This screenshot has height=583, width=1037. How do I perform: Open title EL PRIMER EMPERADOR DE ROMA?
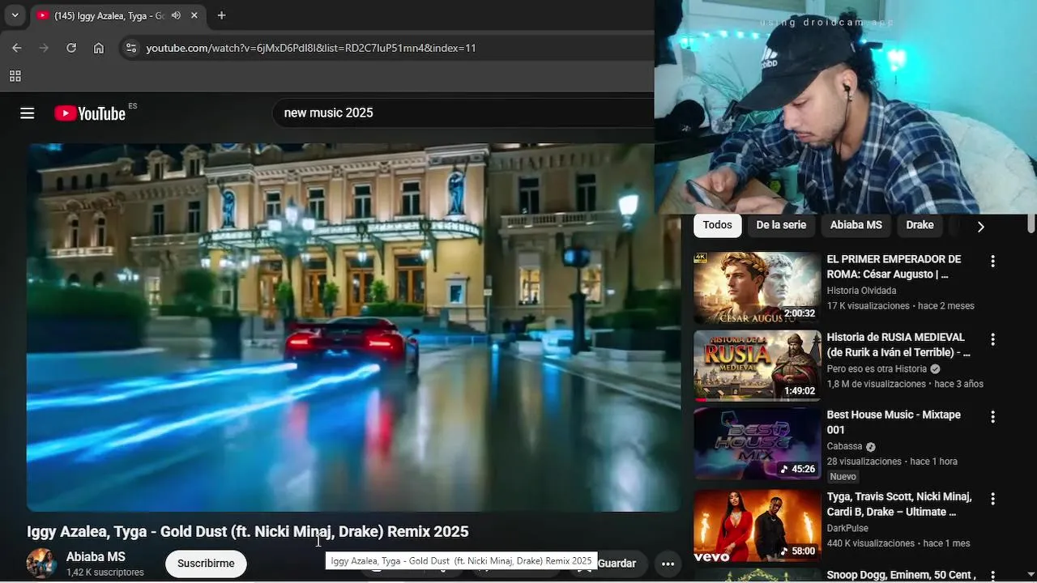pos(894,266)
